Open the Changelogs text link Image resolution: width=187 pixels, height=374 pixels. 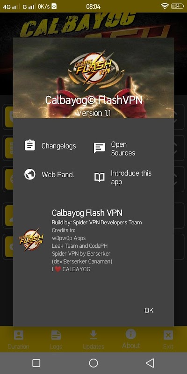[59, 146]
